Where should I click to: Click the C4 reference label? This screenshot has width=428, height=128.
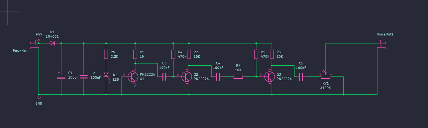tap(218, 63)
